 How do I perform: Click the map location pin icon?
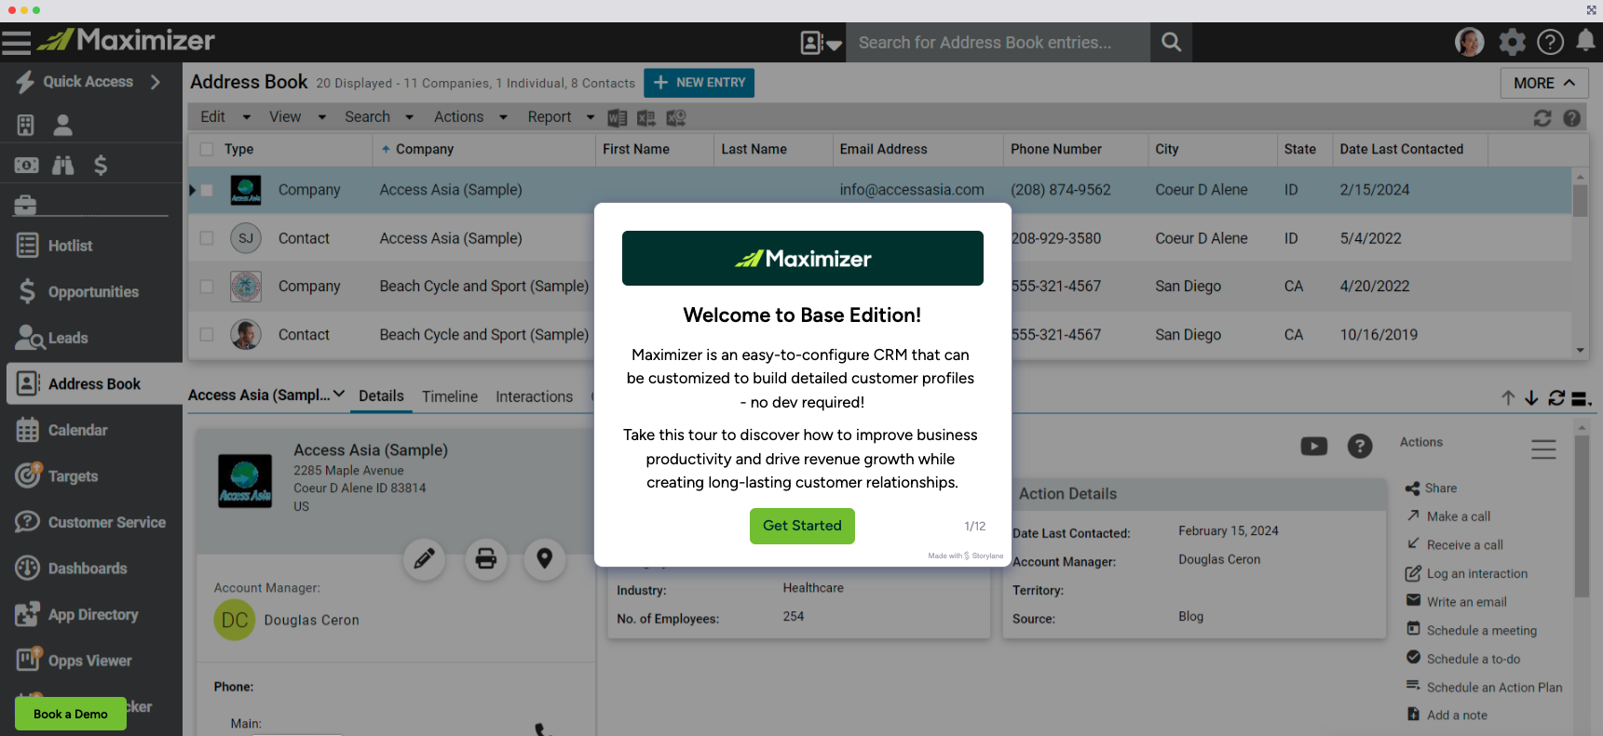click(545, 559)
